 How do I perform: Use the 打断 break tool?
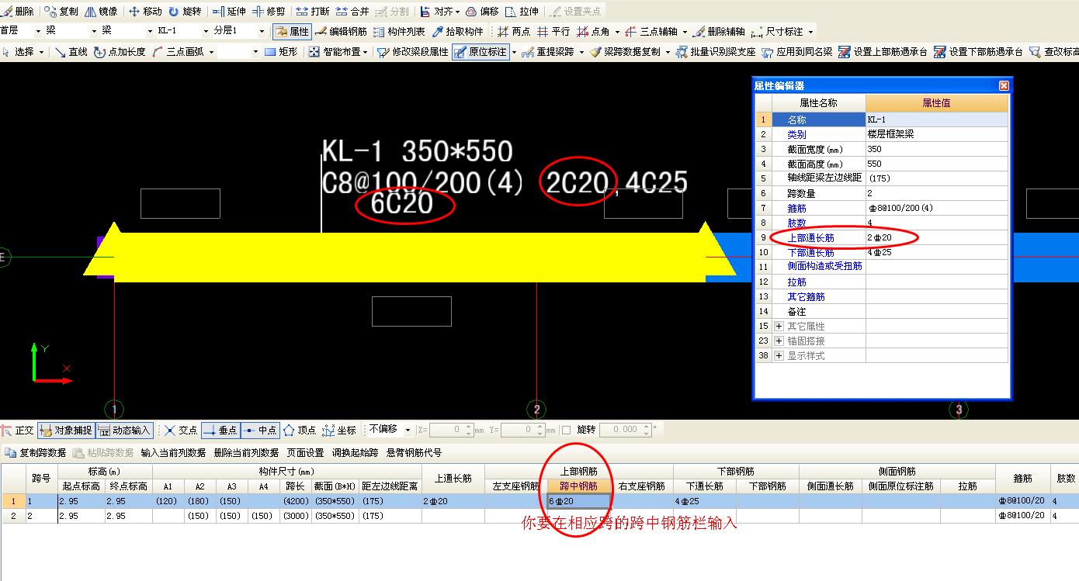[x=313, y=12]
